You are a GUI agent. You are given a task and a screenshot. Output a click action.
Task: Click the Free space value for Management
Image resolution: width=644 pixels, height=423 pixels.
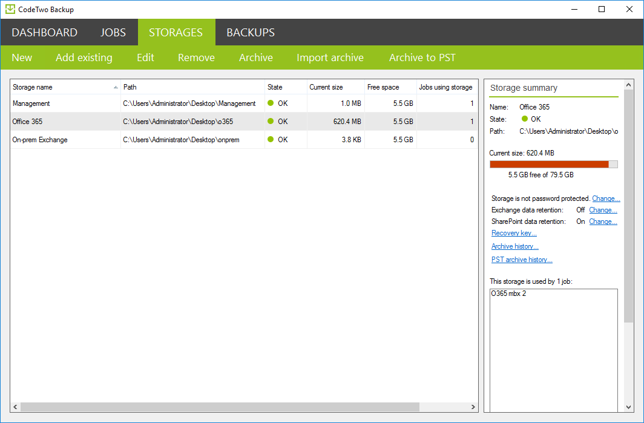point(403,103)
